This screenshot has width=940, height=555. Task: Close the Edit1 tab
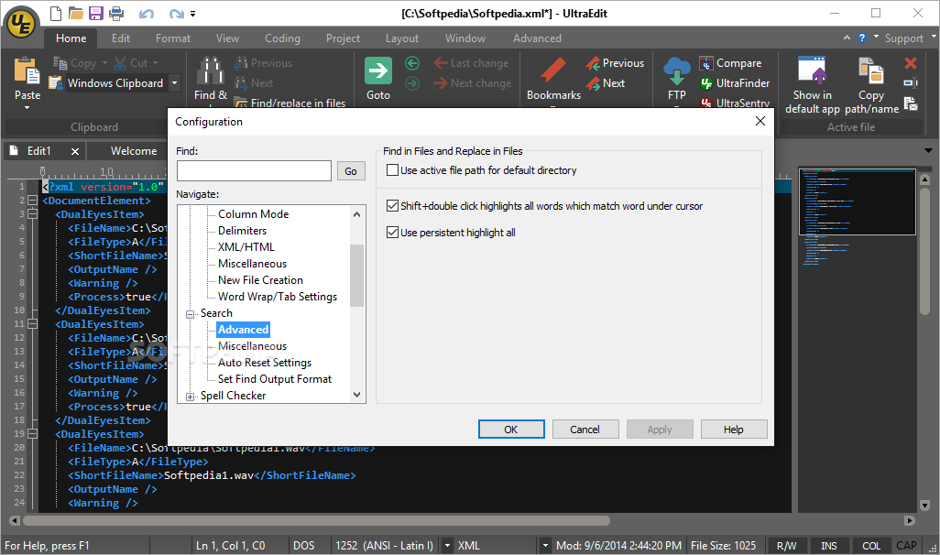point(75,152)
